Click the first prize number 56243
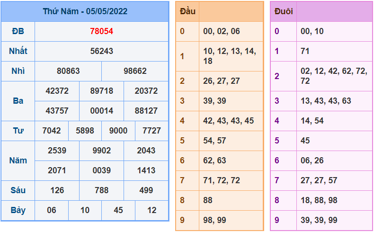Viewport: 374px width, 232px height. [102, 51]
